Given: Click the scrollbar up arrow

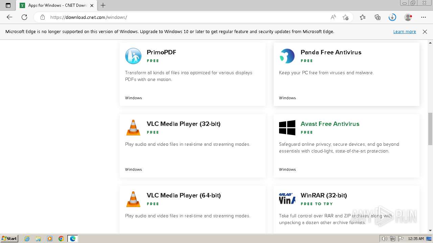Looking at the screenshot, I should [430, 43].
